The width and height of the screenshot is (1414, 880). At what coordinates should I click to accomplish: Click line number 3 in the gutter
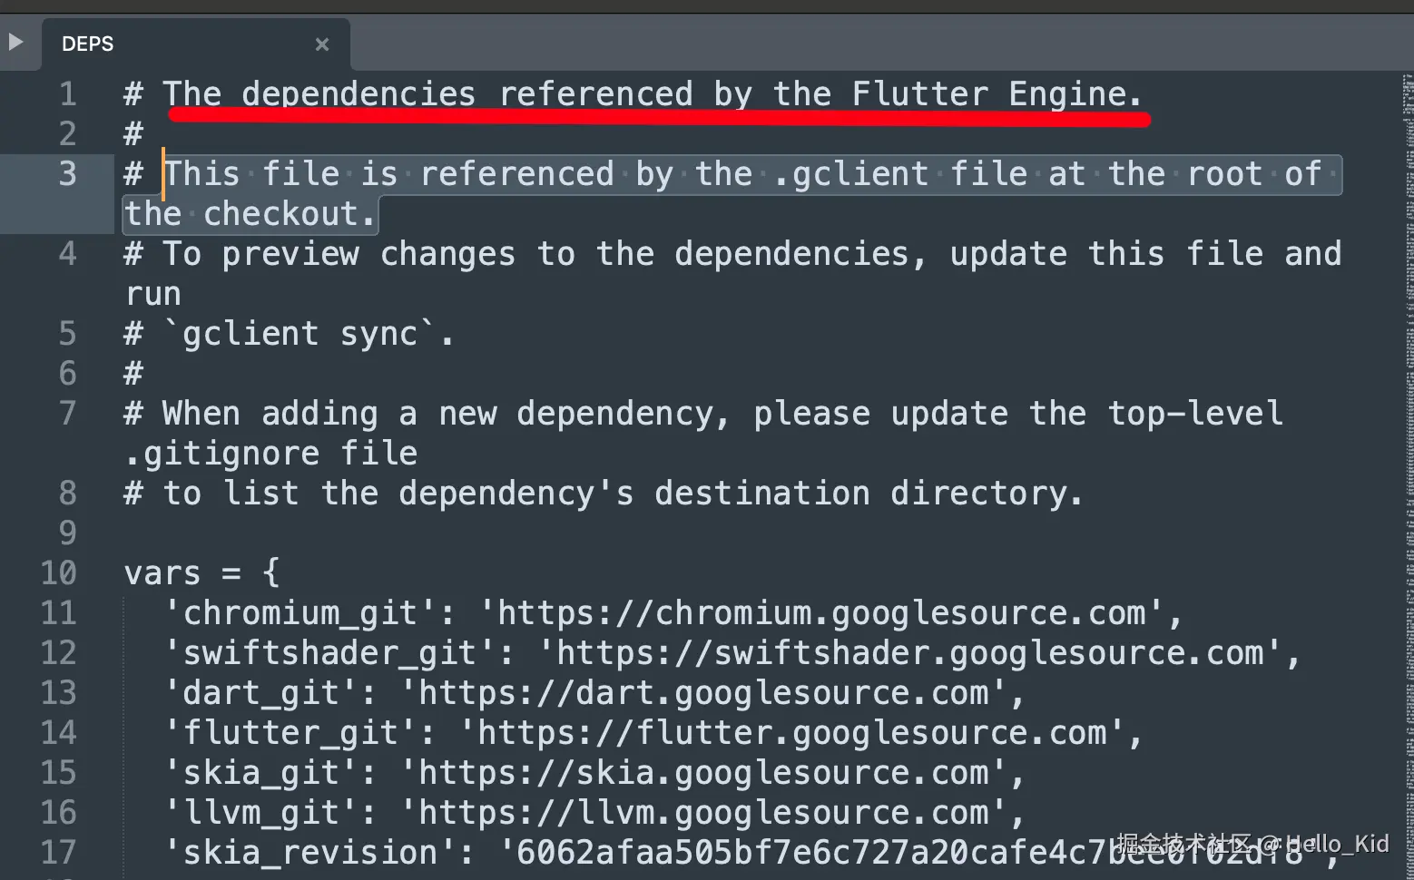click(x=67, y=174)
